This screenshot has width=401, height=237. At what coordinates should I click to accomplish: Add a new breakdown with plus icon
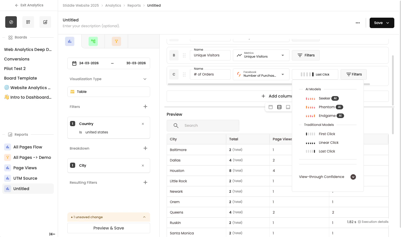coord(145,148)
